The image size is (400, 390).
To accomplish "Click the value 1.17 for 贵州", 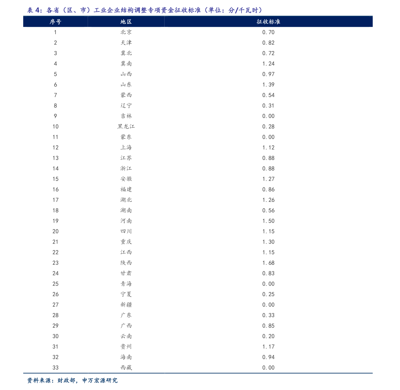I will pos(268,347).
